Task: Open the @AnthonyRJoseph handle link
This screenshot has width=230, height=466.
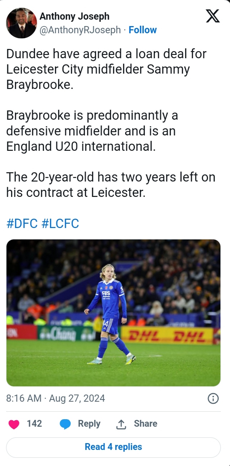Action: tap(80, 30)
